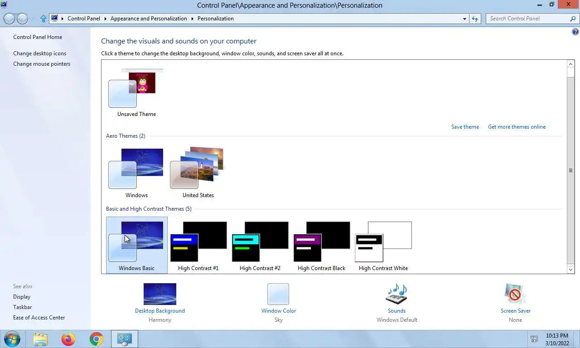Click the Control Panel taskbar button
Image resolution: width=580 pixels, height=348 pixels.
click(124, 339)
